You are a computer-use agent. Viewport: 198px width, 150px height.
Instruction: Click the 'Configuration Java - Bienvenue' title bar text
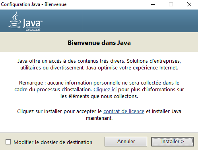pyautogui.click(x=34, y=4)
